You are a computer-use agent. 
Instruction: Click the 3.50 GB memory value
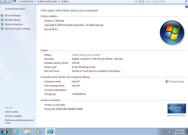75,63
